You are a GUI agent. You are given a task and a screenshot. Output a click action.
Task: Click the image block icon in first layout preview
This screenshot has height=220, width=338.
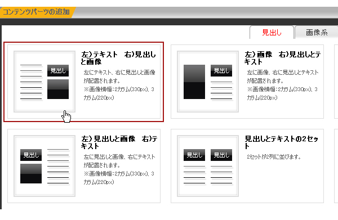[58, 89]
